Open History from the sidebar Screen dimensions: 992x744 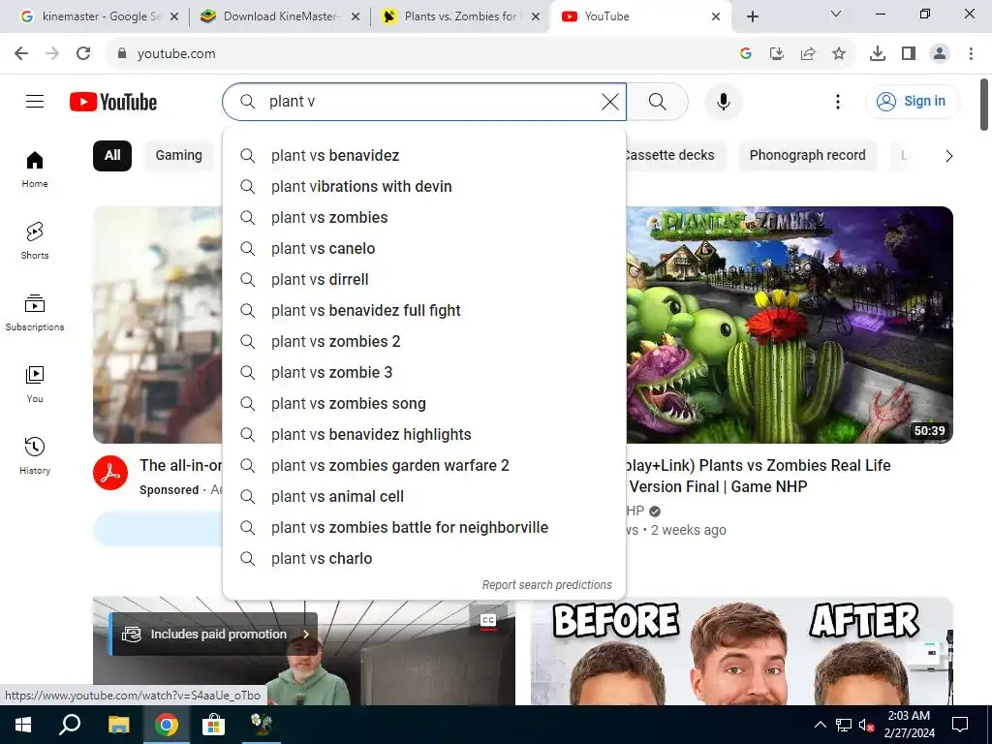click(x=35, y=455)
